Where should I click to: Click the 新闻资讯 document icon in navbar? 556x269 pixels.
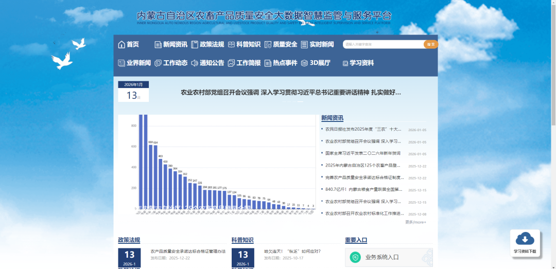coord(158,45)
